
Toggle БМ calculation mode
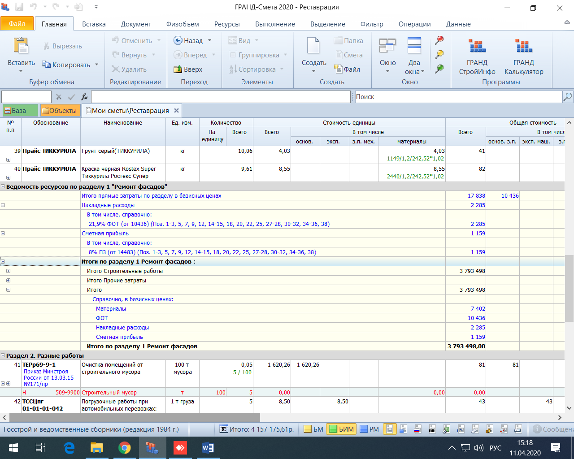pos(313,429)
